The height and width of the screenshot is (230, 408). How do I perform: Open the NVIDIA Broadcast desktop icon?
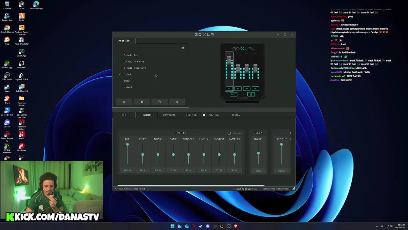coord(7,148)
